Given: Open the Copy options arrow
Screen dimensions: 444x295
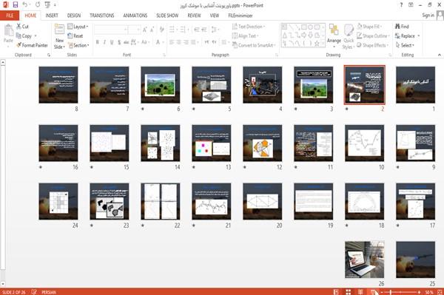Looking at the screenshot, I should click(36, 36).
